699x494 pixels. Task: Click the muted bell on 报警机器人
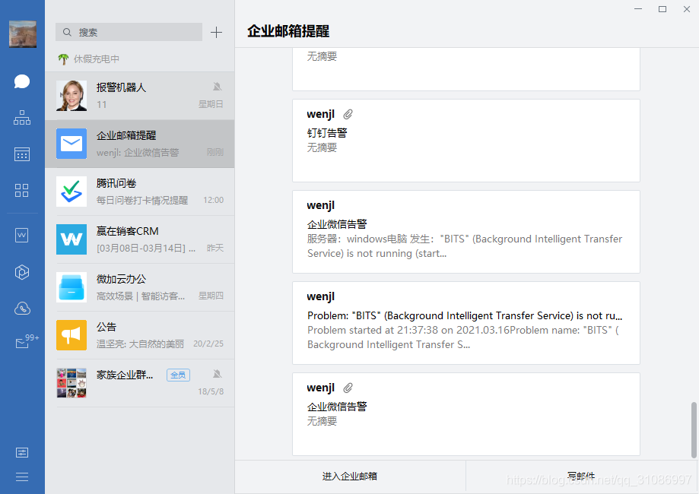pyautogui.click(x=217, y=87)
